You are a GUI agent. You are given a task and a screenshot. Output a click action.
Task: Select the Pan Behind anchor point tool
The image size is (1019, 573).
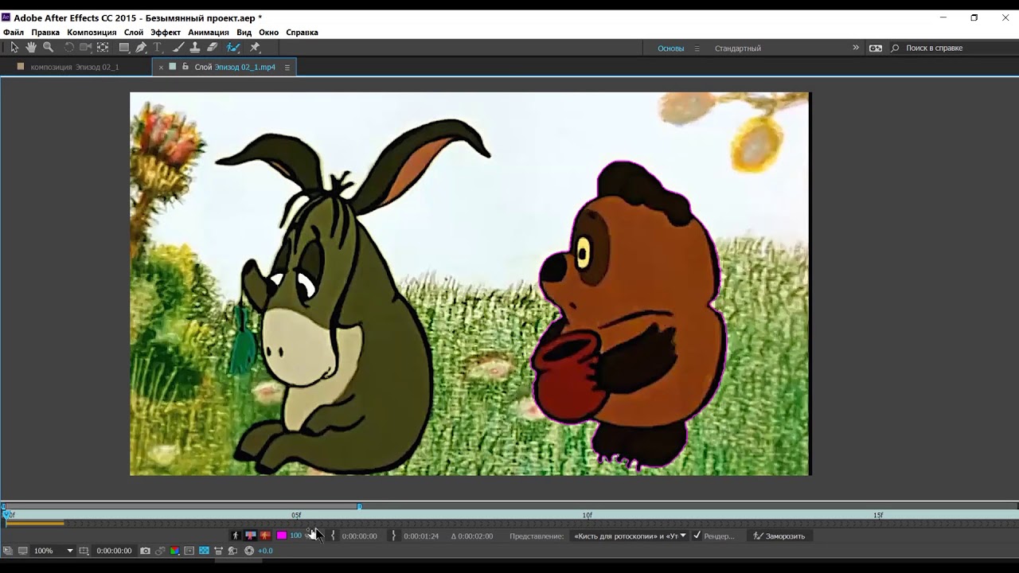pos(103,48)
